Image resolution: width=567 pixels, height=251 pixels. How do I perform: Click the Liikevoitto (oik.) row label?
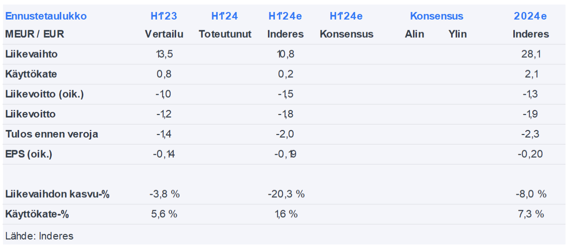45,94
